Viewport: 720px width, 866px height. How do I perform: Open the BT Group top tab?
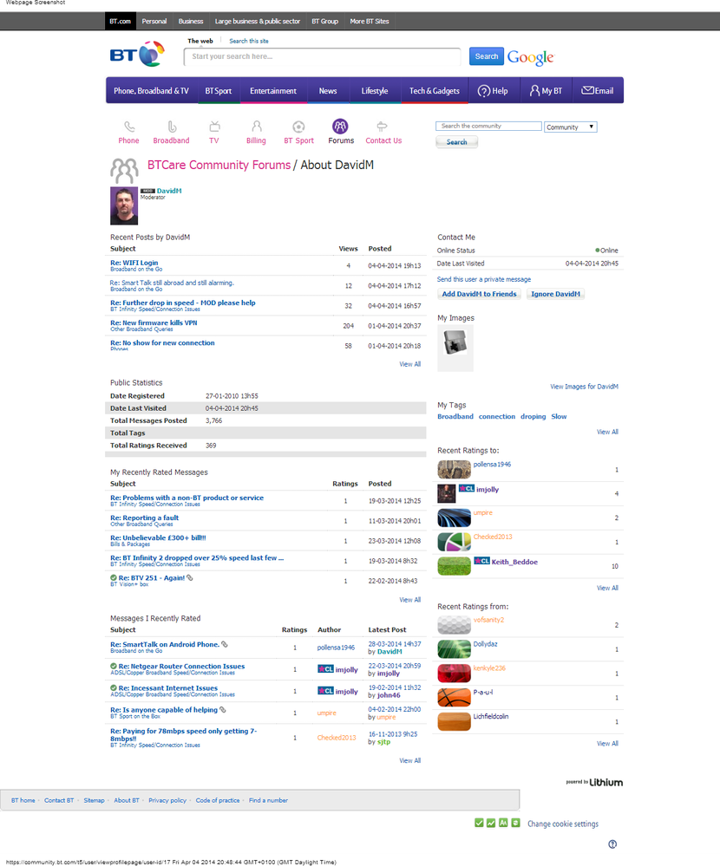coord(325,22)
